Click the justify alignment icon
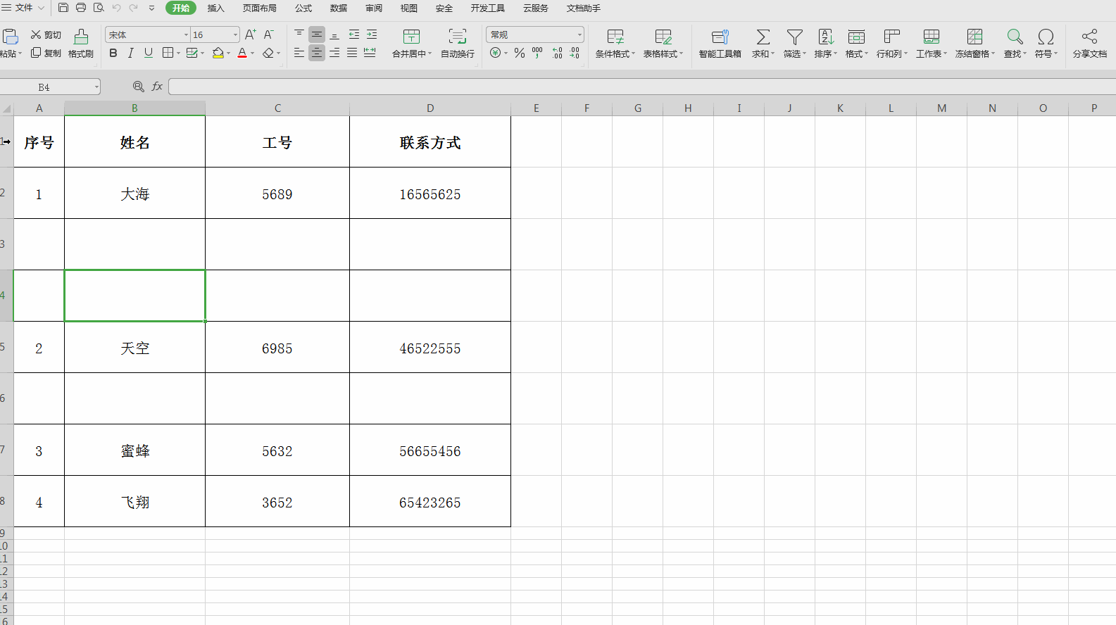The width and height of the screenshot is (1116, 625). 352,53
